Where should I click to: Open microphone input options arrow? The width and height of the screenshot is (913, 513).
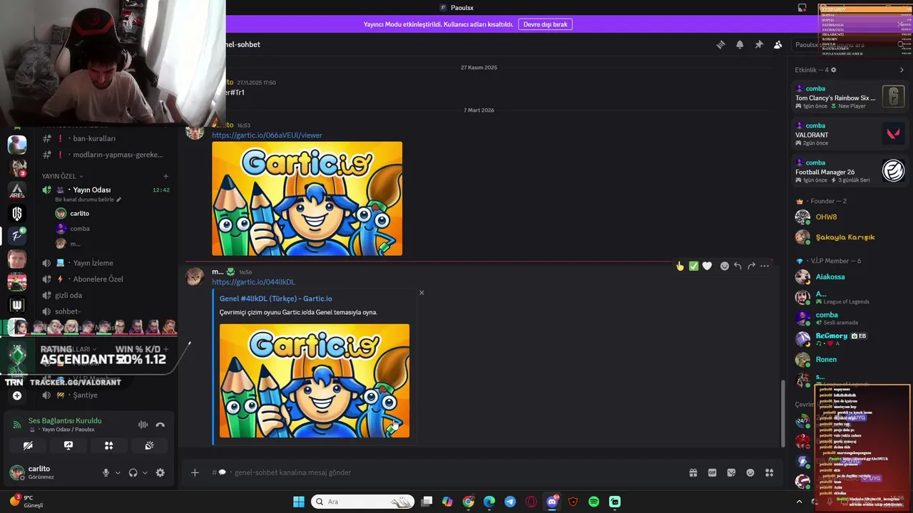[x=118, y=472]
